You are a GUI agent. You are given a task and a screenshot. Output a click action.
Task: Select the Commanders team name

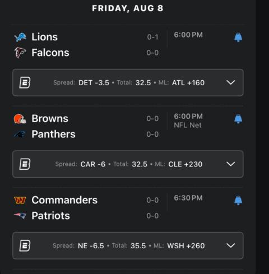[x=64, y=200]
